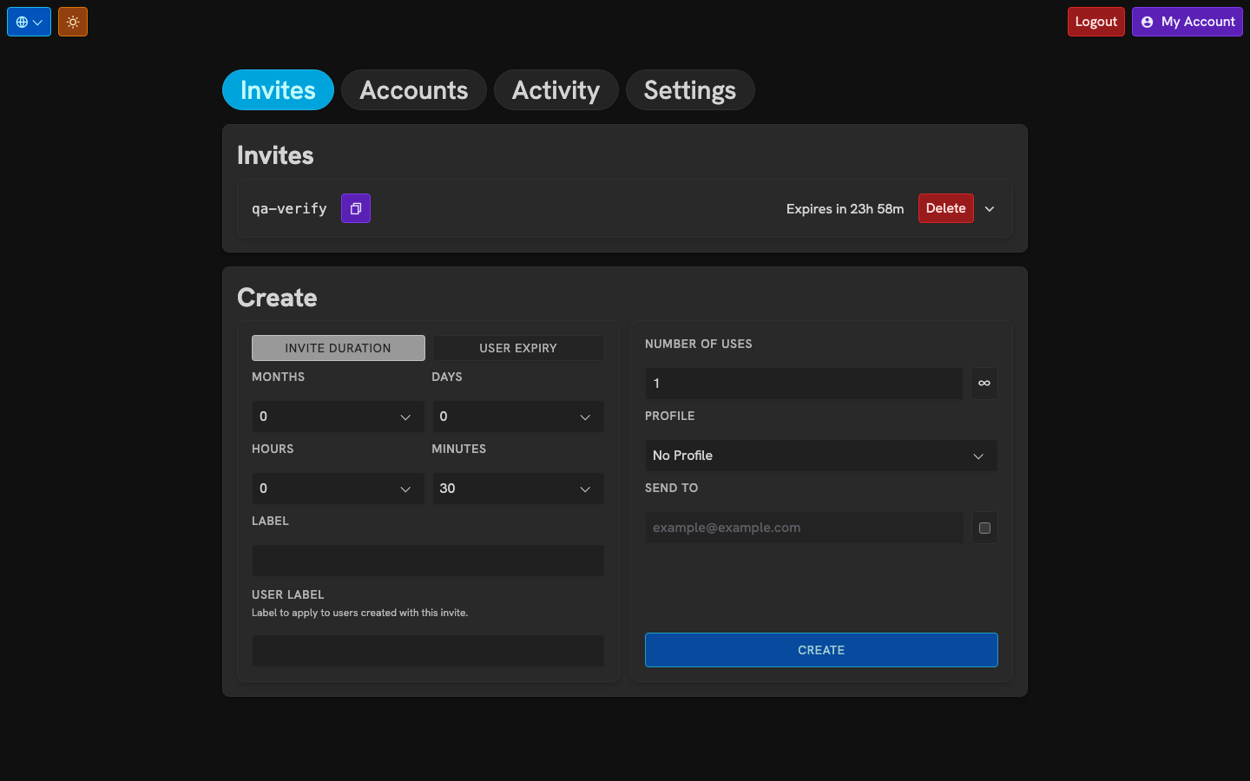Go to the Activity tab
The height and width of the screenshot is (781, 1250).
(556, 90)
